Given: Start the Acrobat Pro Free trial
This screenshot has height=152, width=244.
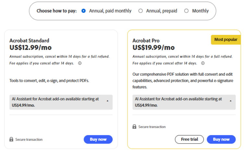Looking at the screenshot, I should 189,139.
